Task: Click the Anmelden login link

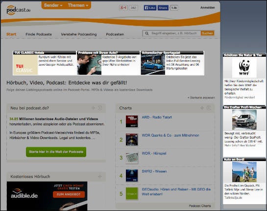Action: point(208,8)
